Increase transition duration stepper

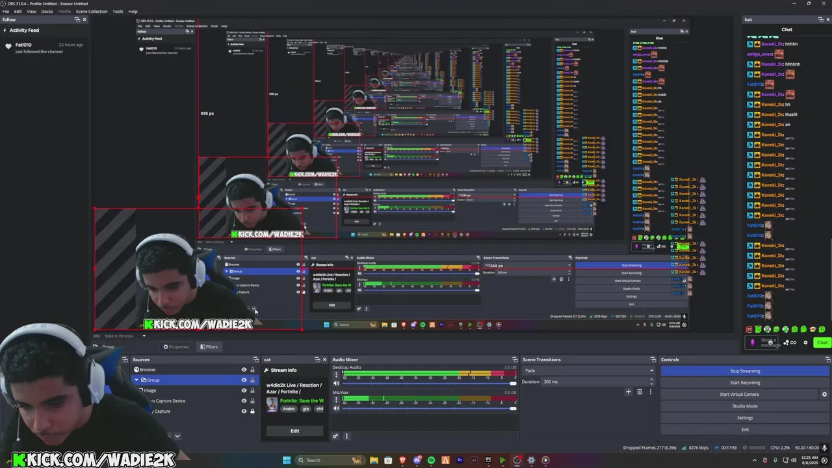click(x=651, y=380)
